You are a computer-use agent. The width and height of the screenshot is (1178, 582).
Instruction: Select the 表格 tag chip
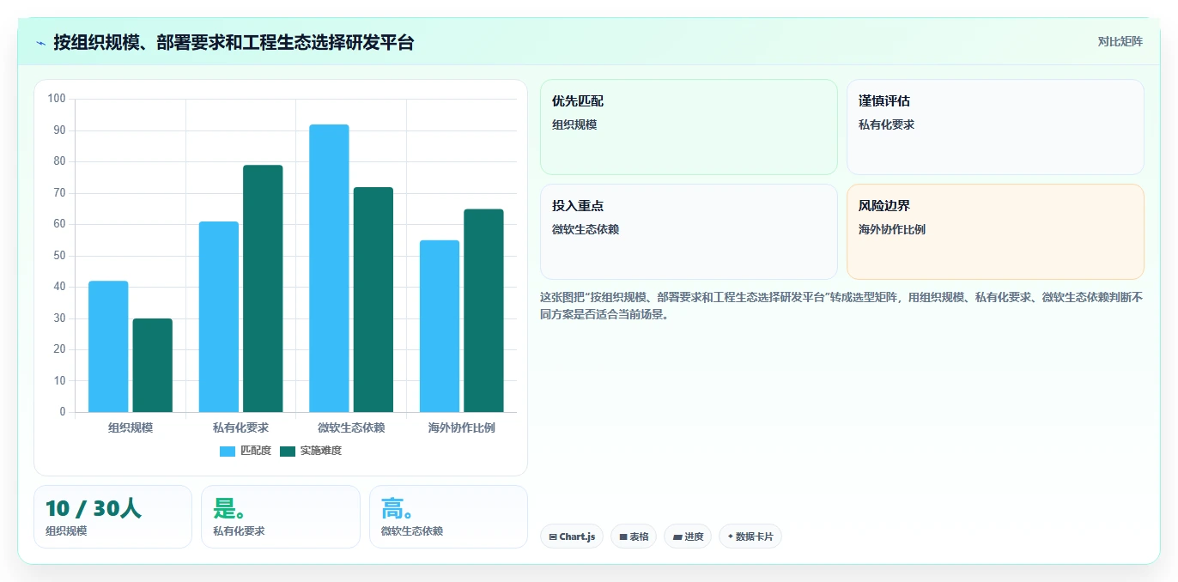634,537
